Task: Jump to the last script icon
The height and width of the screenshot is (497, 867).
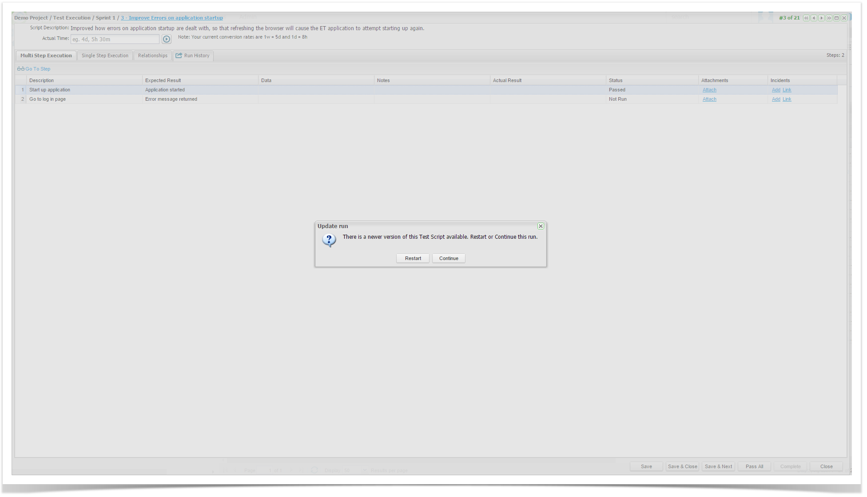Action: [829, 18]
